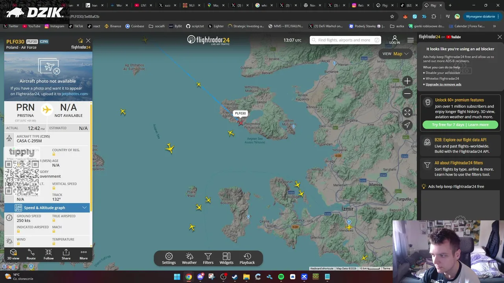Open the Chrome extensions puzzle menu
The width and height of the screenshot is (504, 283).
pos(434,17)
